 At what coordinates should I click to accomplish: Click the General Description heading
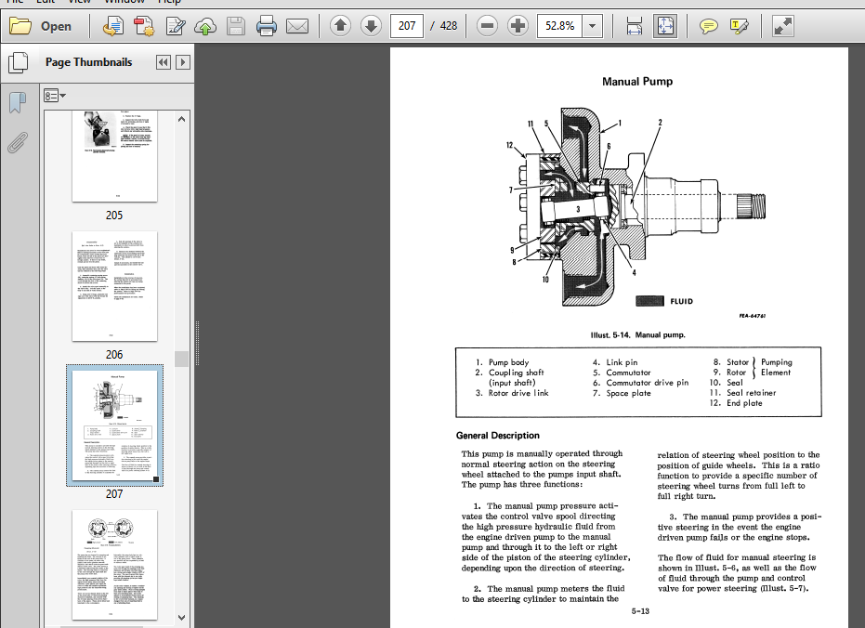click(x=498, y=435)
